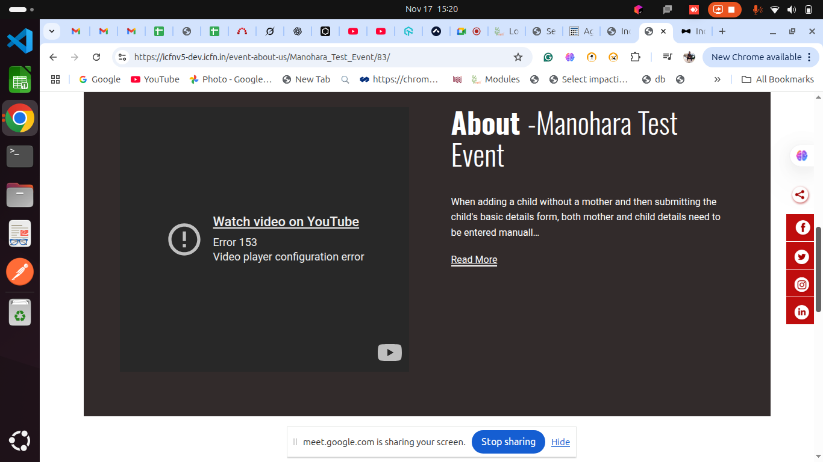823x462 pixels.
Task: Reload the current page
Action: [96, 57]
